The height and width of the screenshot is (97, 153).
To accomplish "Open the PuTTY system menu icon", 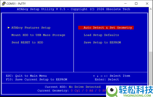I will click(4, 4).
